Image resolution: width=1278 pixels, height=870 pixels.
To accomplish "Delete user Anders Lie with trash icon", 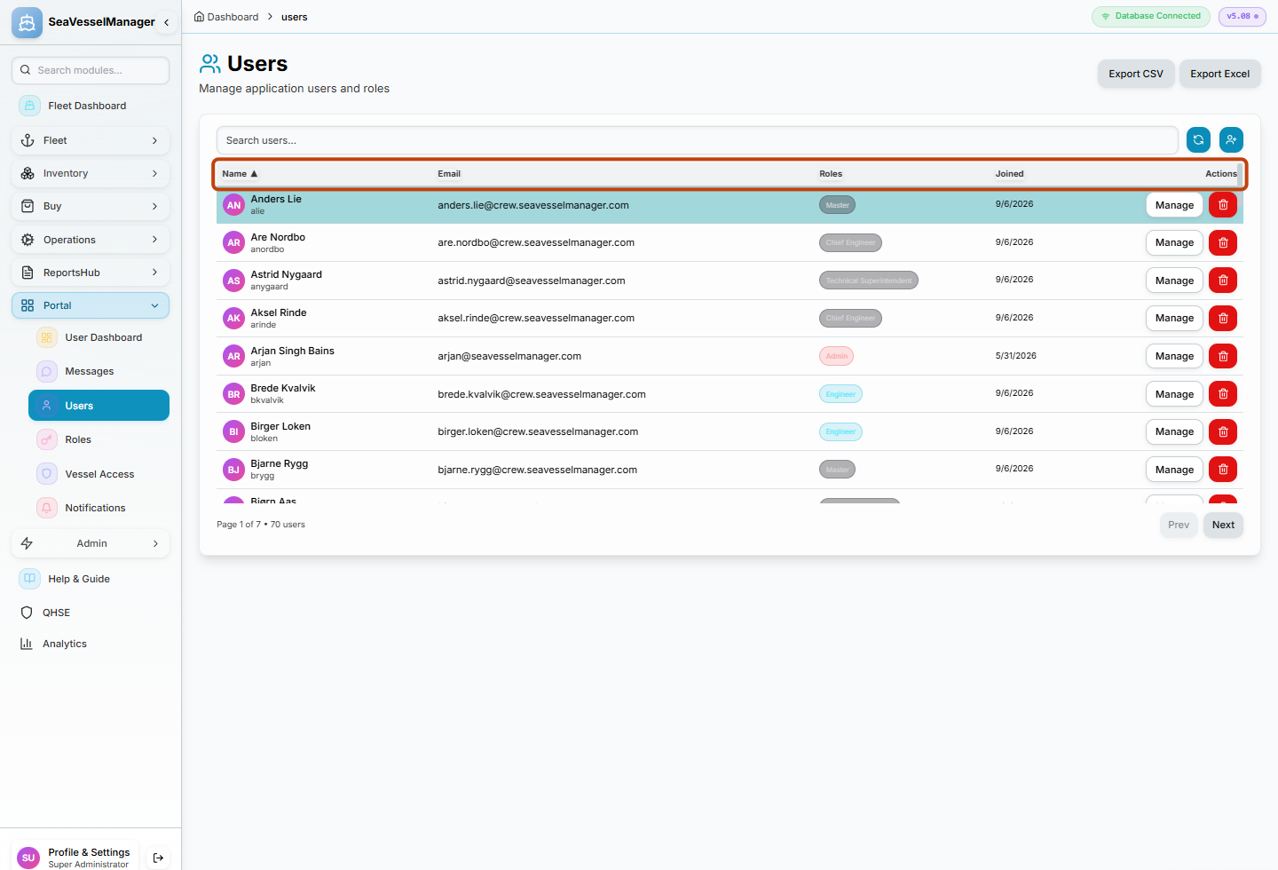I will pos(1223,205).
